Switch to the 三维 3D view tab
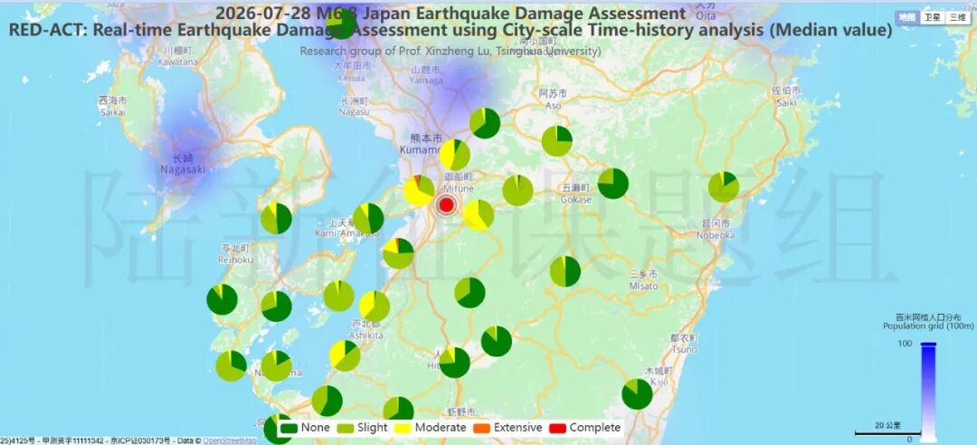977x445 pixels. click(956, 17)
